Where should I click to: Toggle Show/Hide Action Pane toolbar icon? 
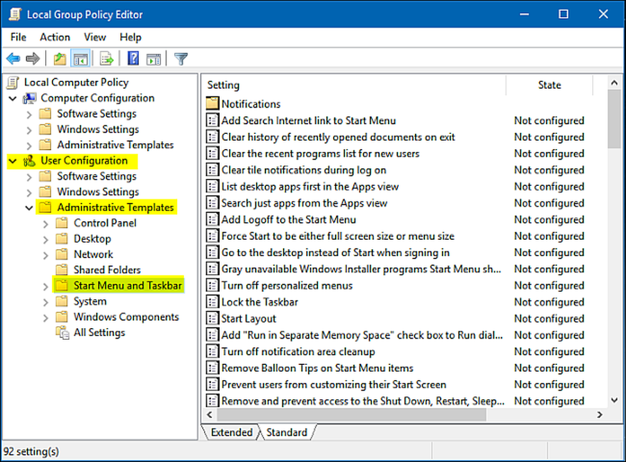[x=153, y=59]
